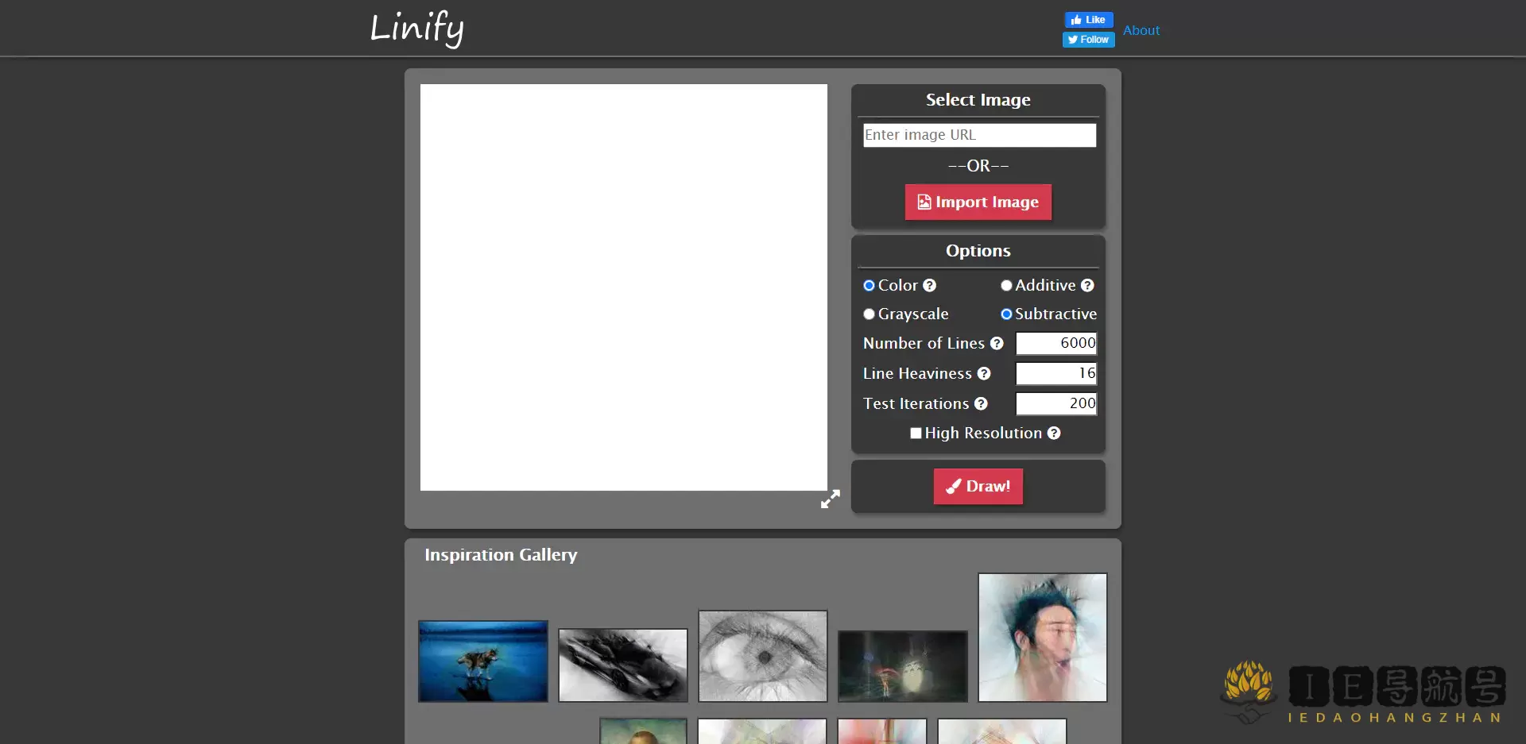This screenshot has width=1526, height=744.
Task: Select the Additive drawing mode
Action: click(x=1005, y=285)
